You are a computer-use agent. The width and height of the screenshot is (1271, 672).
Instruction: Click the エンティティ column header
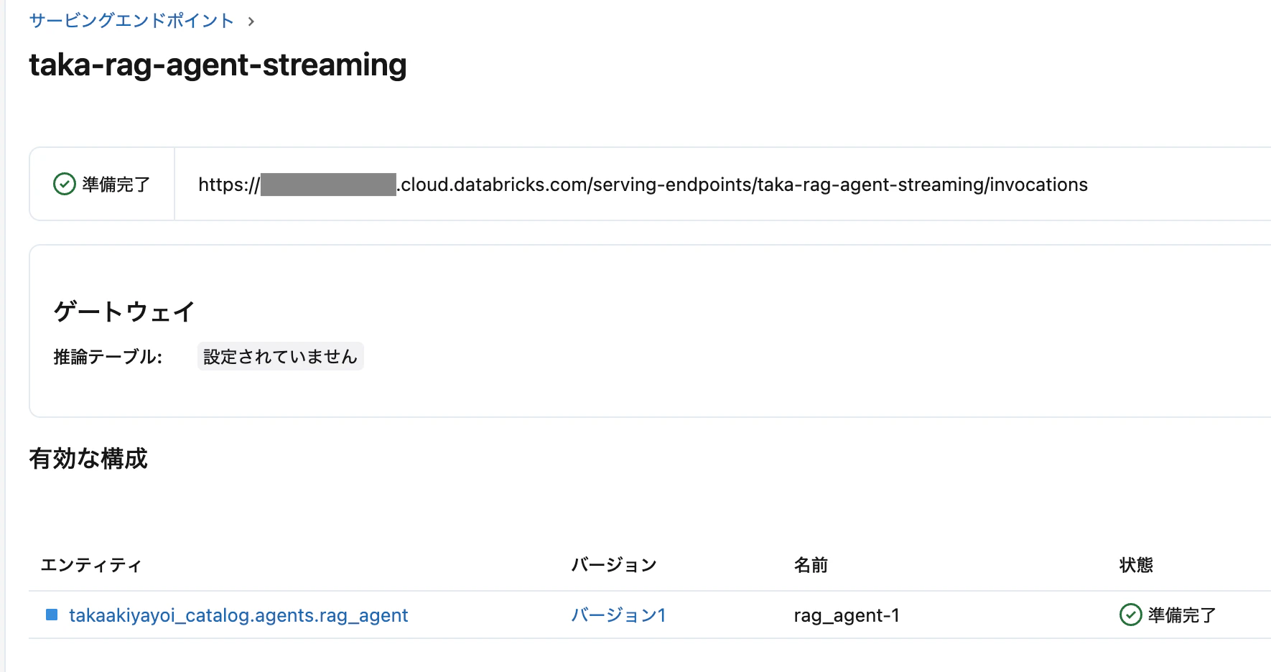[x=90, y=565]
